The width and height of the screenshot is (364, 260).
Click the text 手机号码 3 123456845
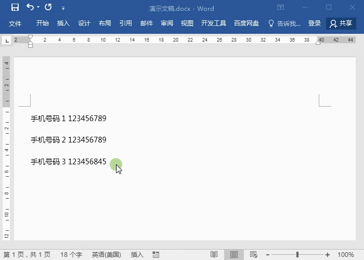pos(69,162)
